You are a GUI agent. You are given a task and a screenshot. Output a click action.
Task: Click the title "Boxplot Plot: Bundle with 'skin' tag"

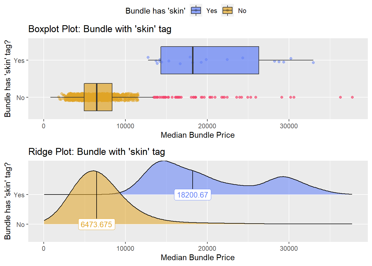pos(100,29)
